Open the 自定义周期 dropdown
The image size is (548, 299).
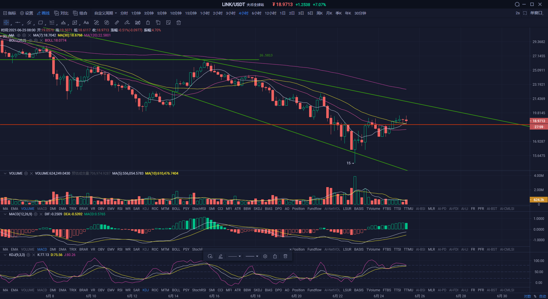click(x=106, y=13)
